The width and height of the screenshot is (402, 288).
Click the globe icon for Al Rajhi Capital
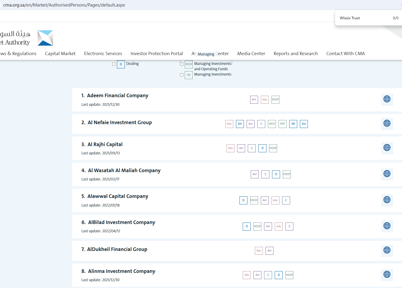pos(387,148)
